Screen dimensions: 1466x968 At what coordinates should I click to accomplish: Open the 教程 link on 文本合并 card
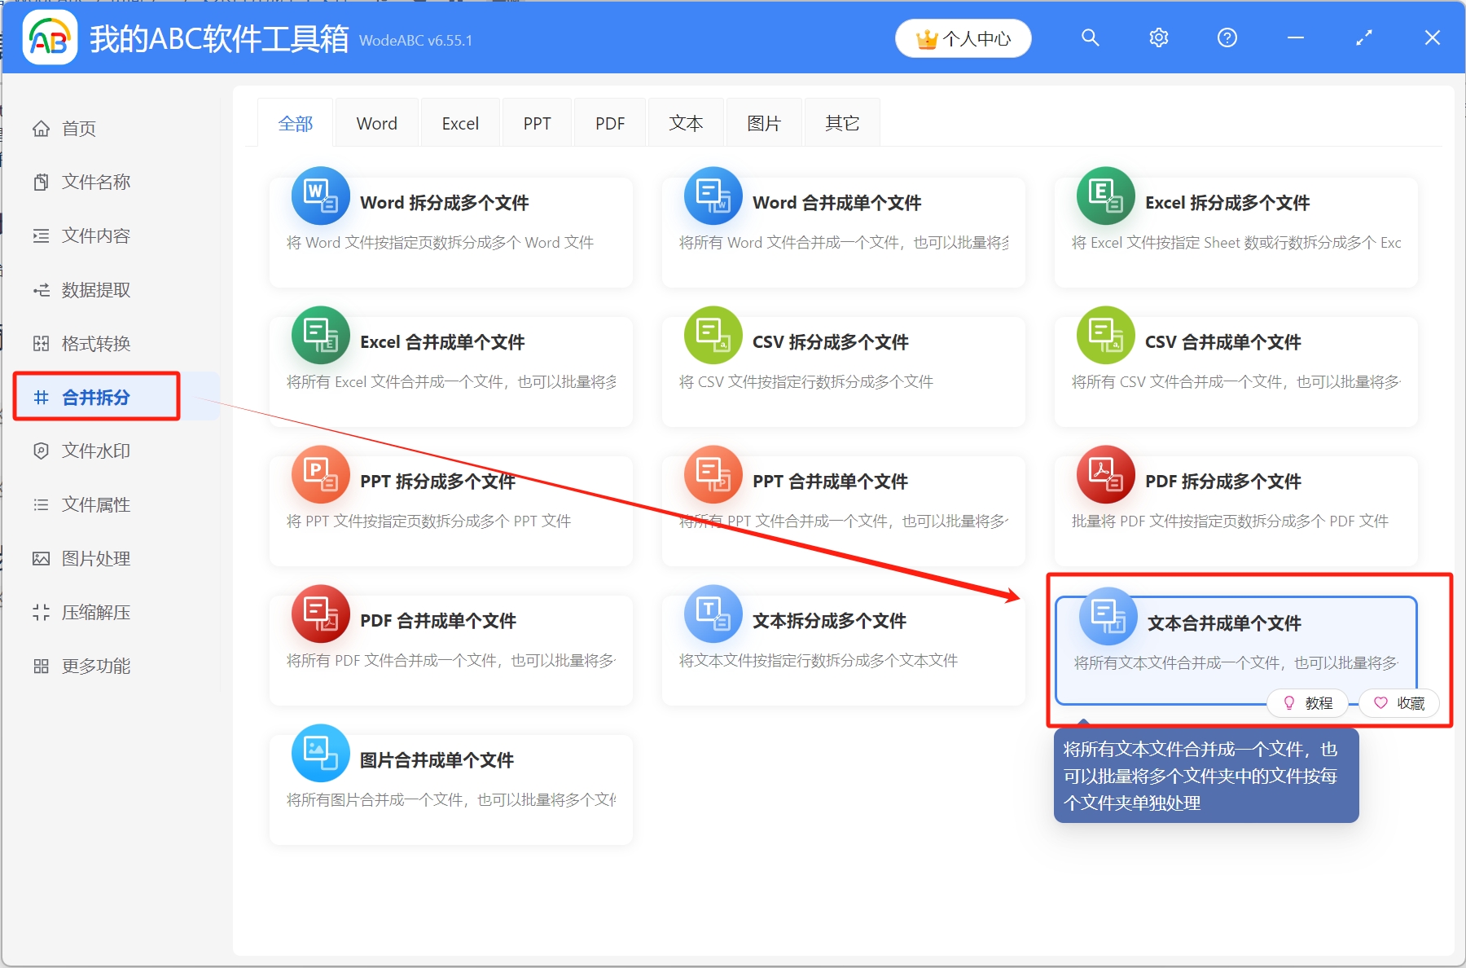pyautogui.click(x=1307, y=702)
